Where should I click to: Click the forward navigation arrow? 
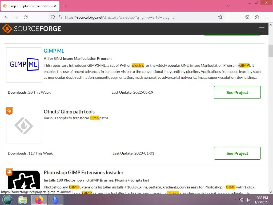16,17
